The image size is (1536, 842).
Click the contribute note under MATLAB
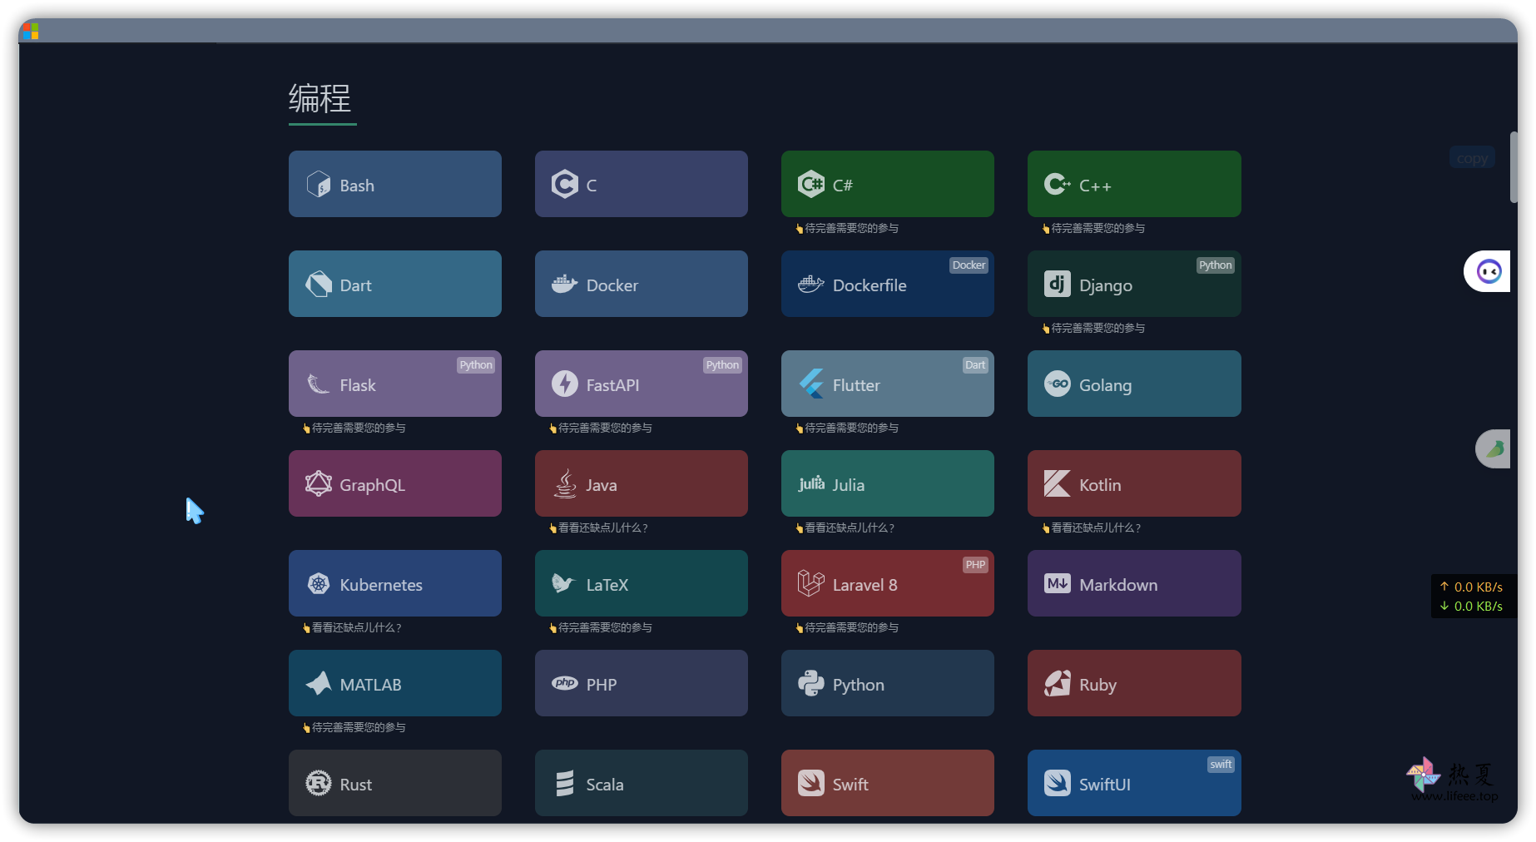354,727
